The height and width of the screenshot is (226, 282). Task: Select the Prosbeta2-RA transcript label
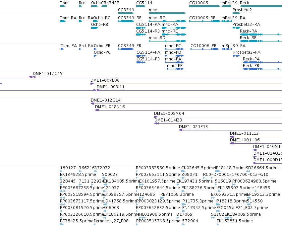coord(246,25)
